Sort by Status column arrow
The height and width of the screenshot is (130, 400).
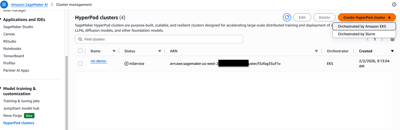coord(160,51)
